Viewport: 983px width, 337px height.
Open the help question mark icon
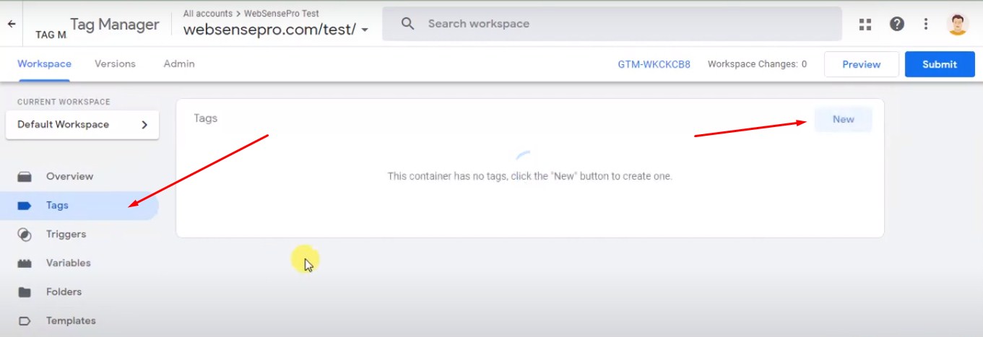click(897, 24)
